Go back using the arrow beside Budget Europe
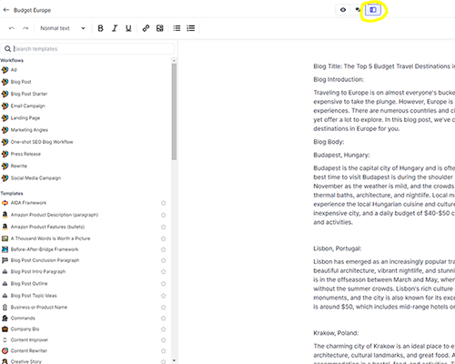The width and height of the screenshot is (455, 364). 6,10
